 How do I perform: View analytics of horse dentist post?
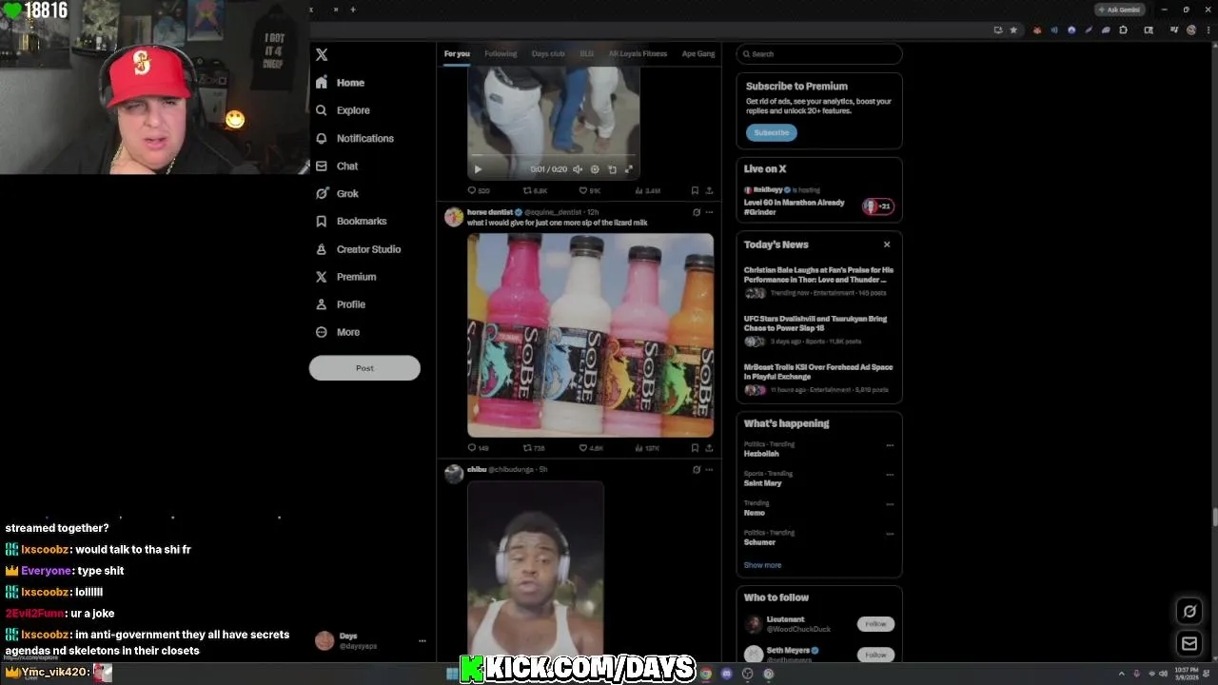tap(647, 447)
